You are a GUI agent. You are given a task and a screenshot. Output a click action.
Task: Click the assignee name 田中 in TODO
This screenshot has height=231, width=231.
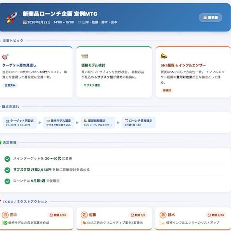[13, 215]
